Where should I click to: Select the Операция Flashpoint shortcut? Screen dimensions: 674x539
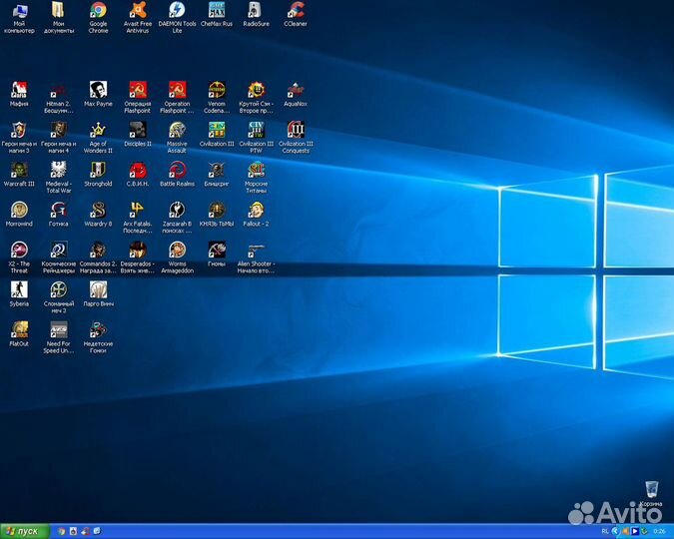click(138, 98)
